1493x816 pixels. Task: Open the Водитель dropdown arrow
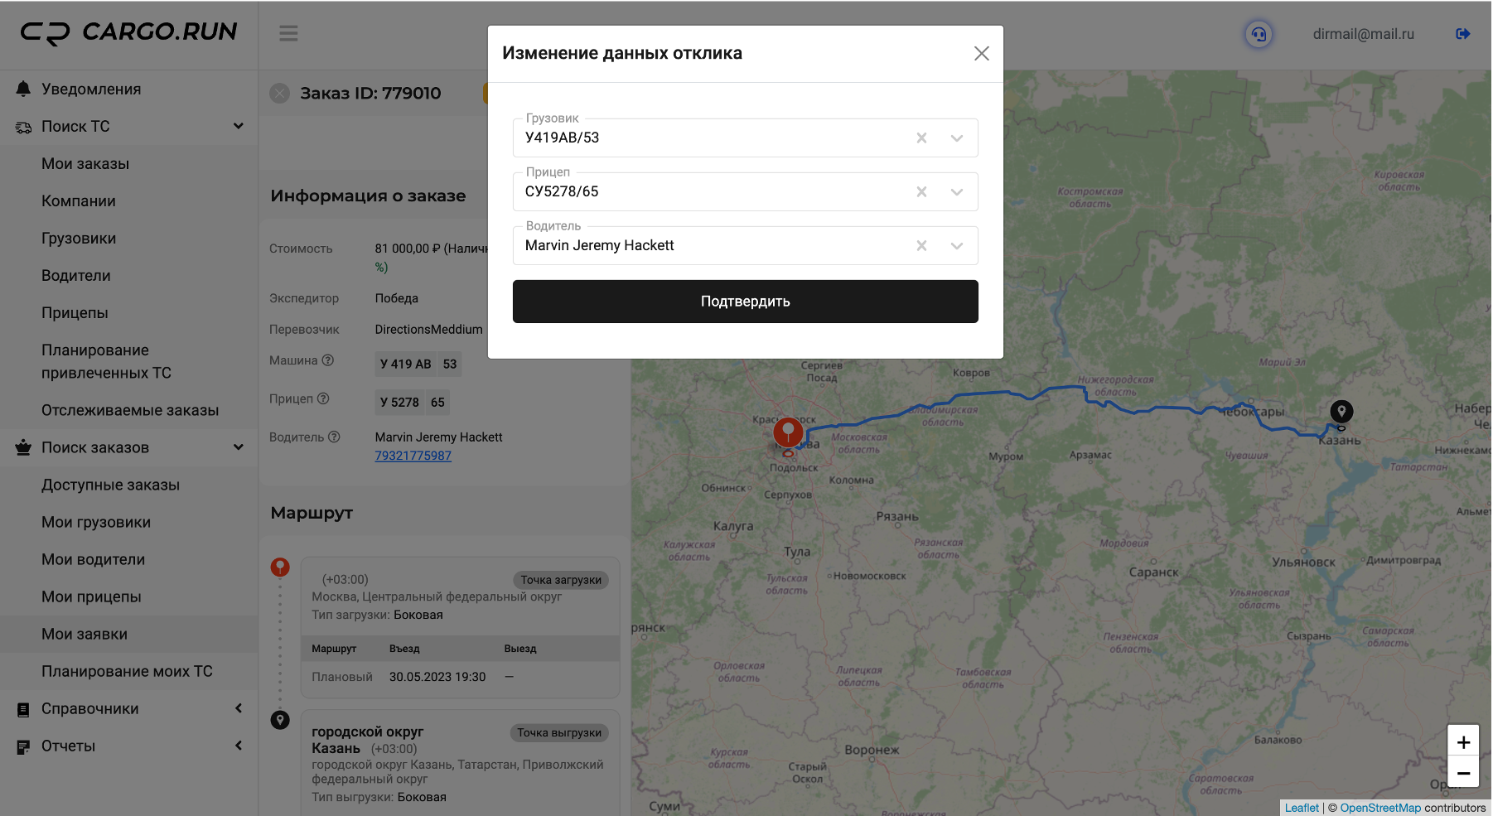tap(957, 246)
